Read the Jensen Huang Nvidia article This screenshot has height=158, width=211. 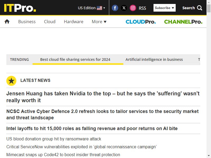[x=103, y=97]
